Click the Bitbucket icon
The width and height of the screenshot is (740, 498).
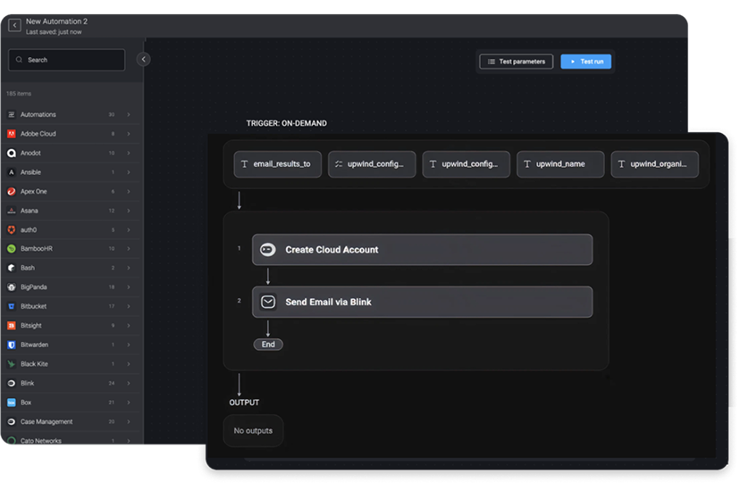[12, 306]
